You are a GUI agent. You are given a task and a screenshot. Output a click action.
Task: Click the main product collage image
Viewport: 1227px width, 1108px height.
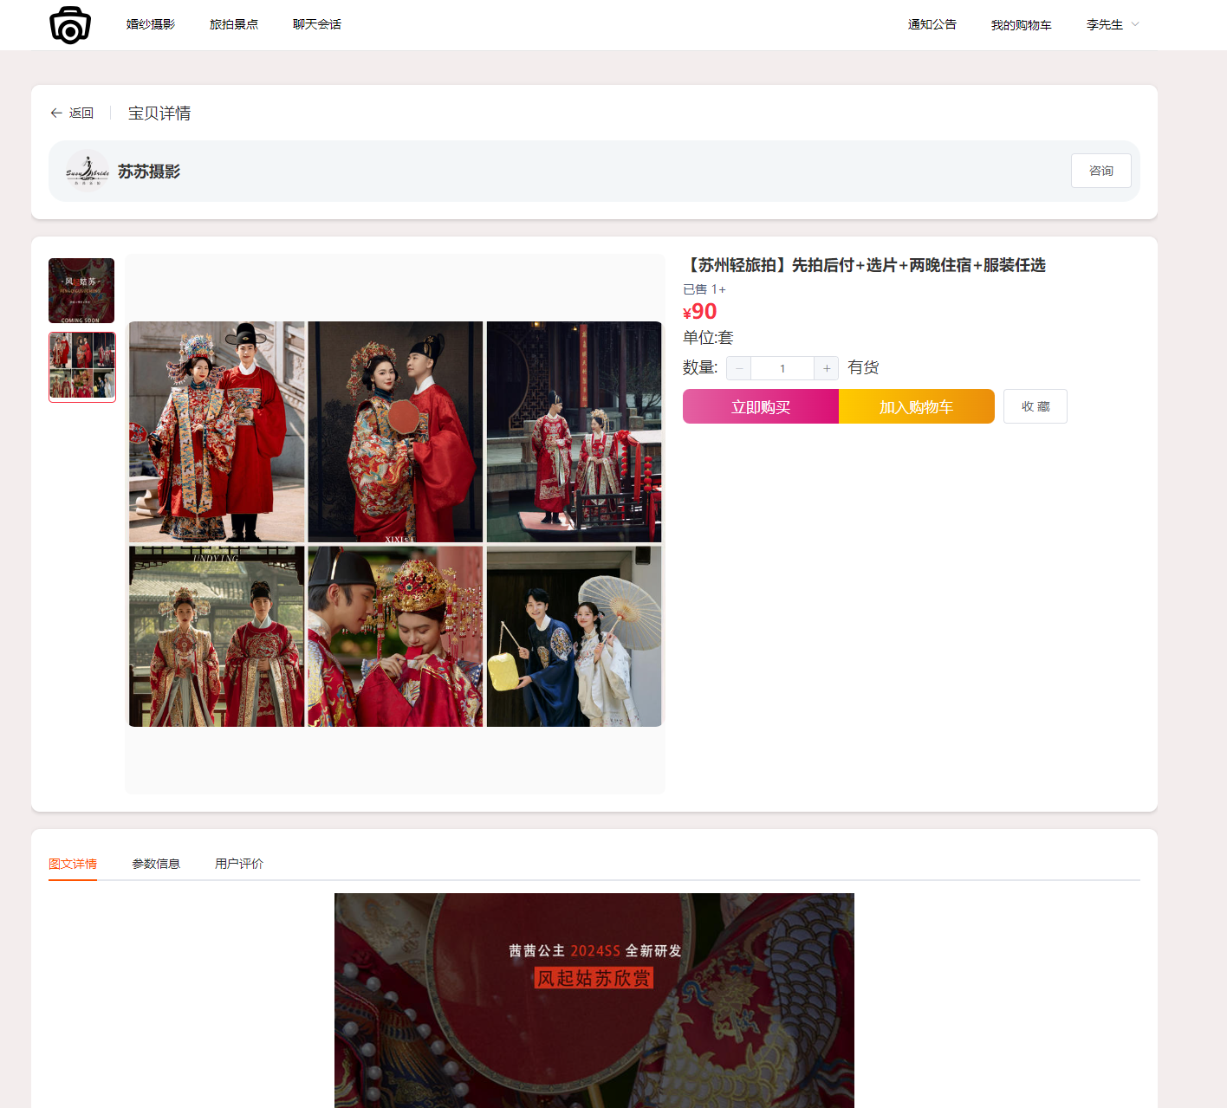point(395,524)
